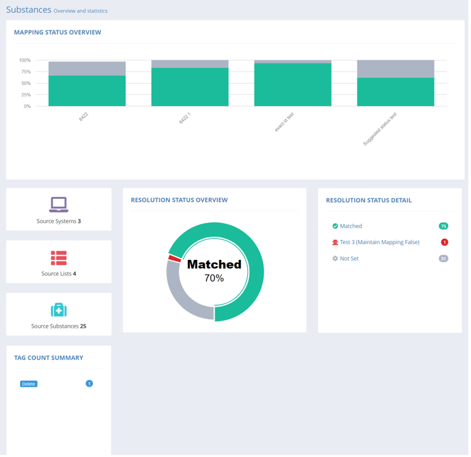Click the red count badge for Test 3
Screen dimensions: 471x457
point(444,243)
